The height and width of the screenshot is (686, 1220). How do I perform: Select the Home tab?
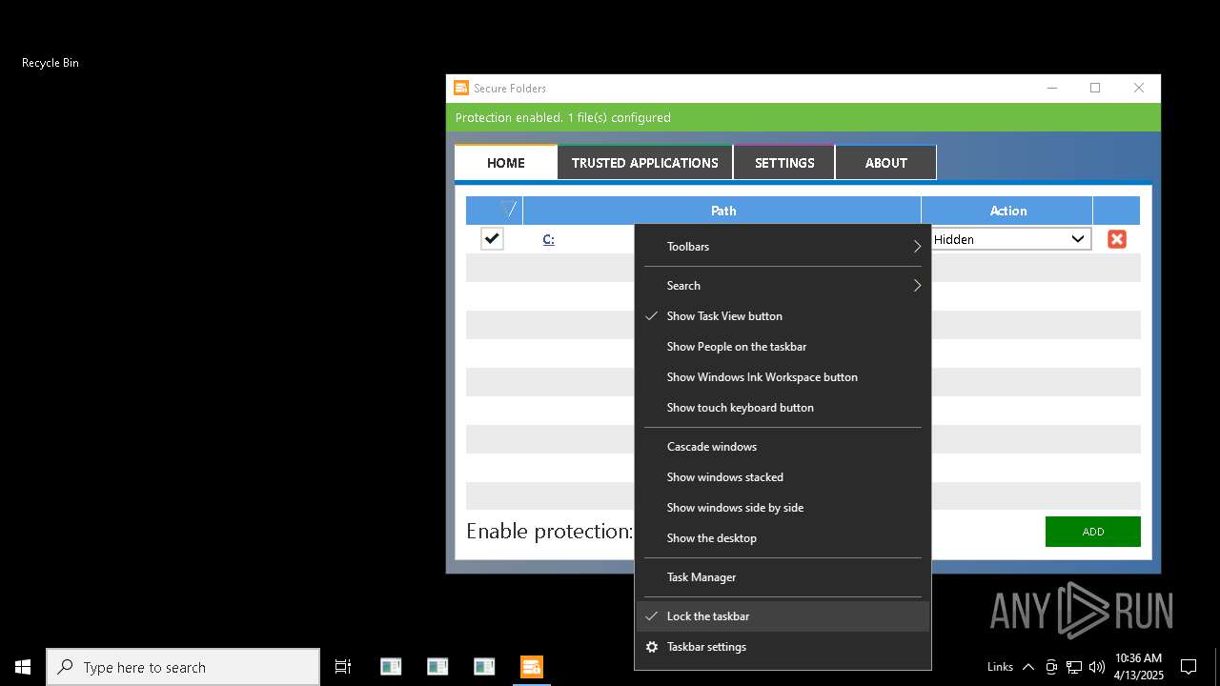pos(506,163)
